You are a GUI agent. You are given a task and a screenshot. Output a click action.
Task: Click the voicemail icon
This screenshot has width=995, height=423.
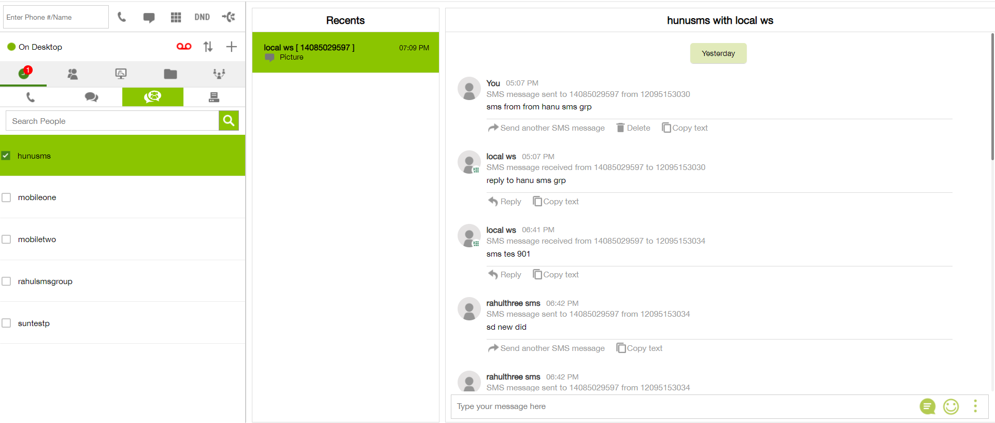coord(184,47)
